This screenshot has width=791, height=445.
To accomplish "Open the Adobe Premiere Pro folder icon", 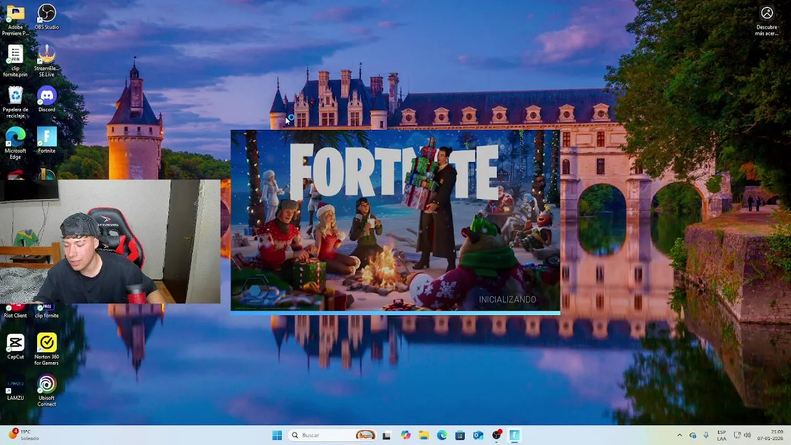I will point(15,19).
